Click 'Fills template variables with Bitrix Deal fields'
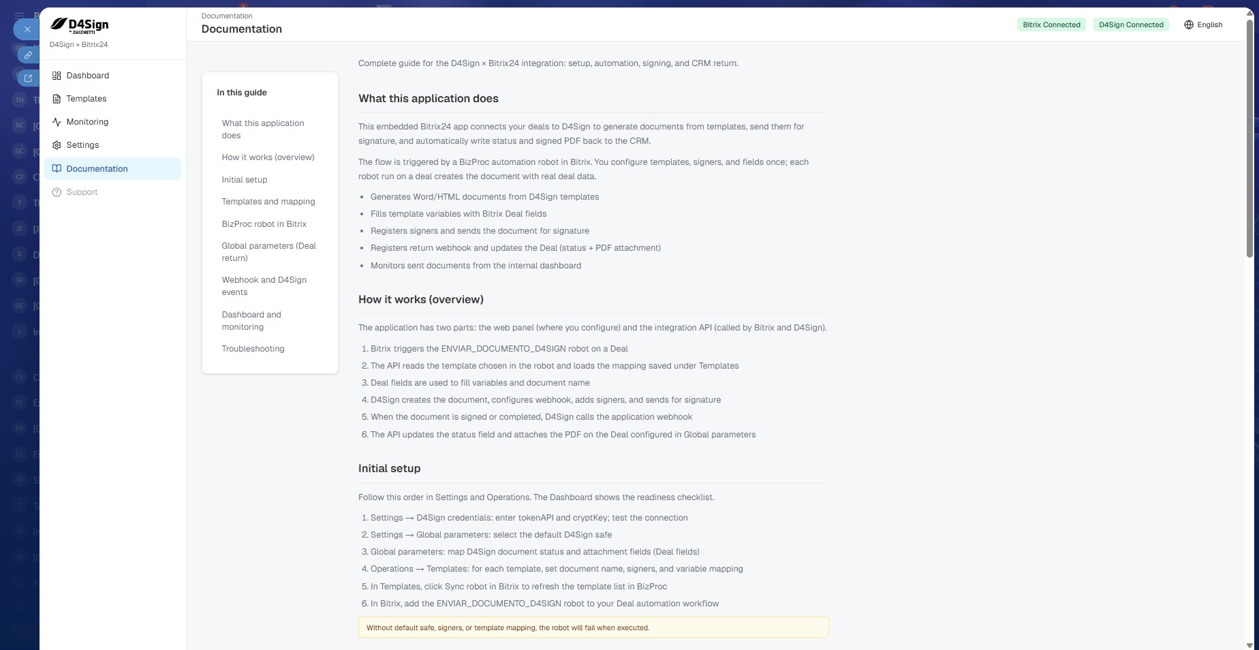This screenshot has width=1259, height=650. coord(458,214)
